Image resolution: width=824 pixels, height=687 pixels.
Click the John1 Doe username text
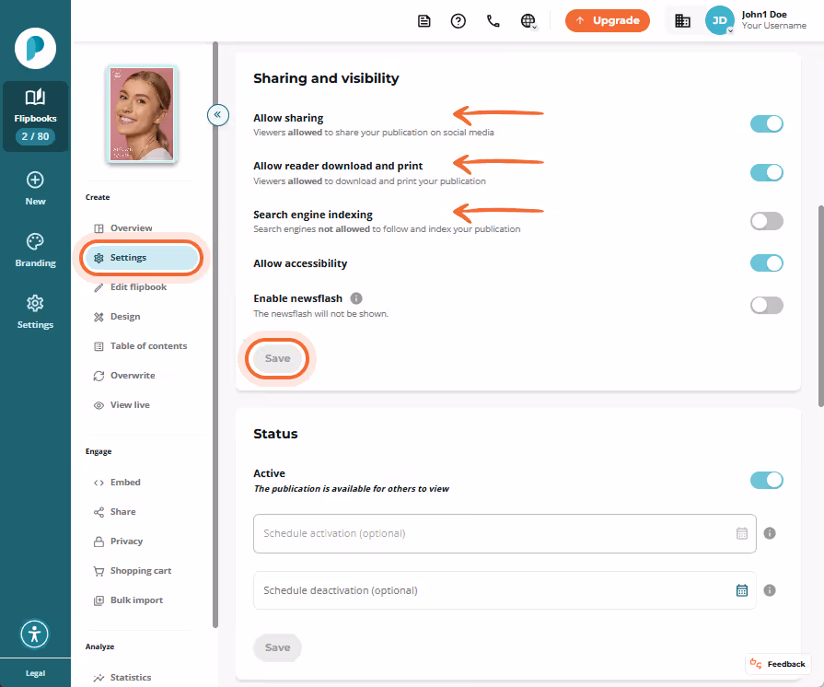pyautogui.click(x=764, y=15)
